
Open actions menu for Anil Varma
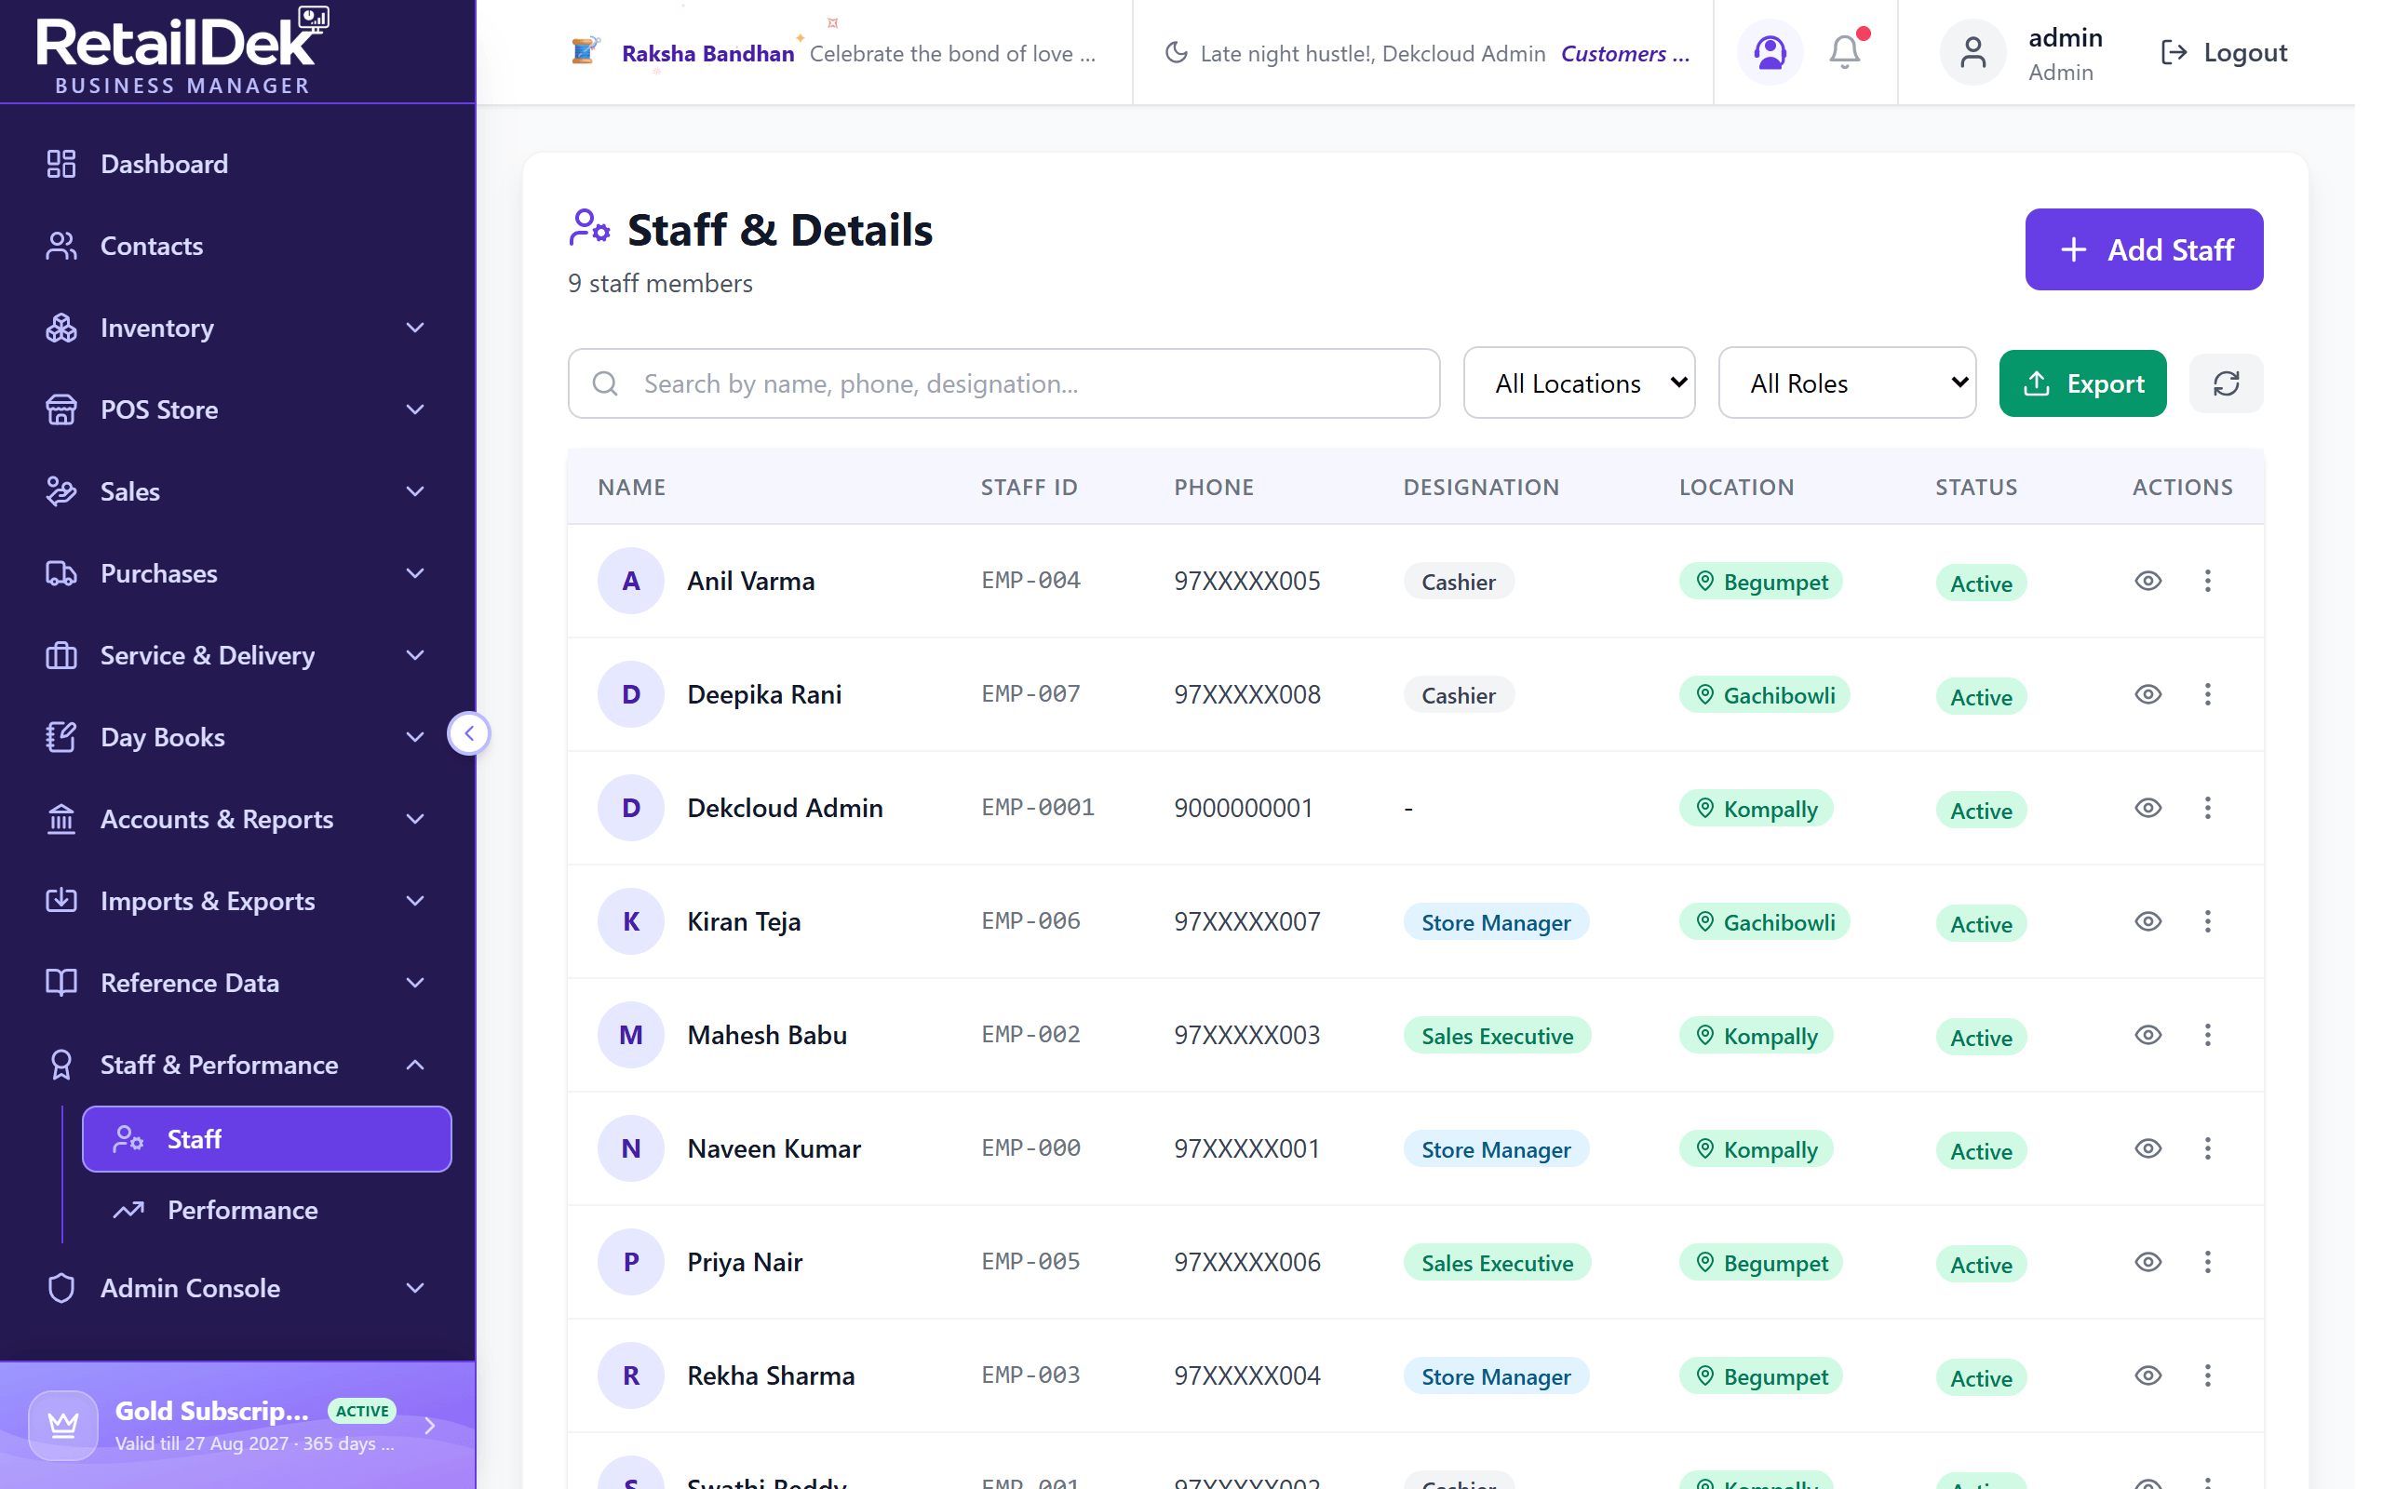[x=2207, y=581]
